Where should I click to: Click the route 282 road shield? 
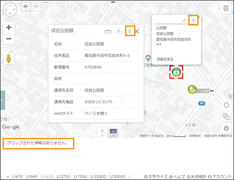pos(202,103)
